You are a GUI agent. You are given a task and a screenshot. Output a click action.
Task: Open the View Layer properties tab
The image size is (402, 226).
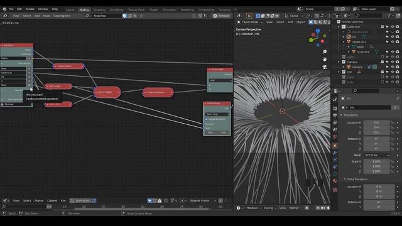tap(335, 123)
